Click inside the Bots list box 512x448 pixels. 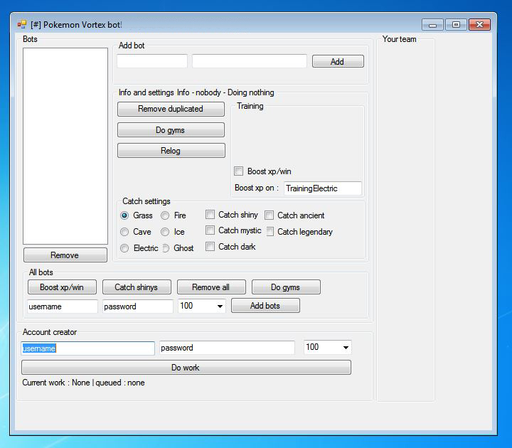(x=65, y=146)
